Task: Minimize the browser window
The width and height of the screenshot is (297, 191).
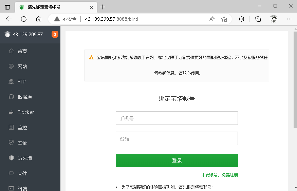Action: [x=260, y=6]
